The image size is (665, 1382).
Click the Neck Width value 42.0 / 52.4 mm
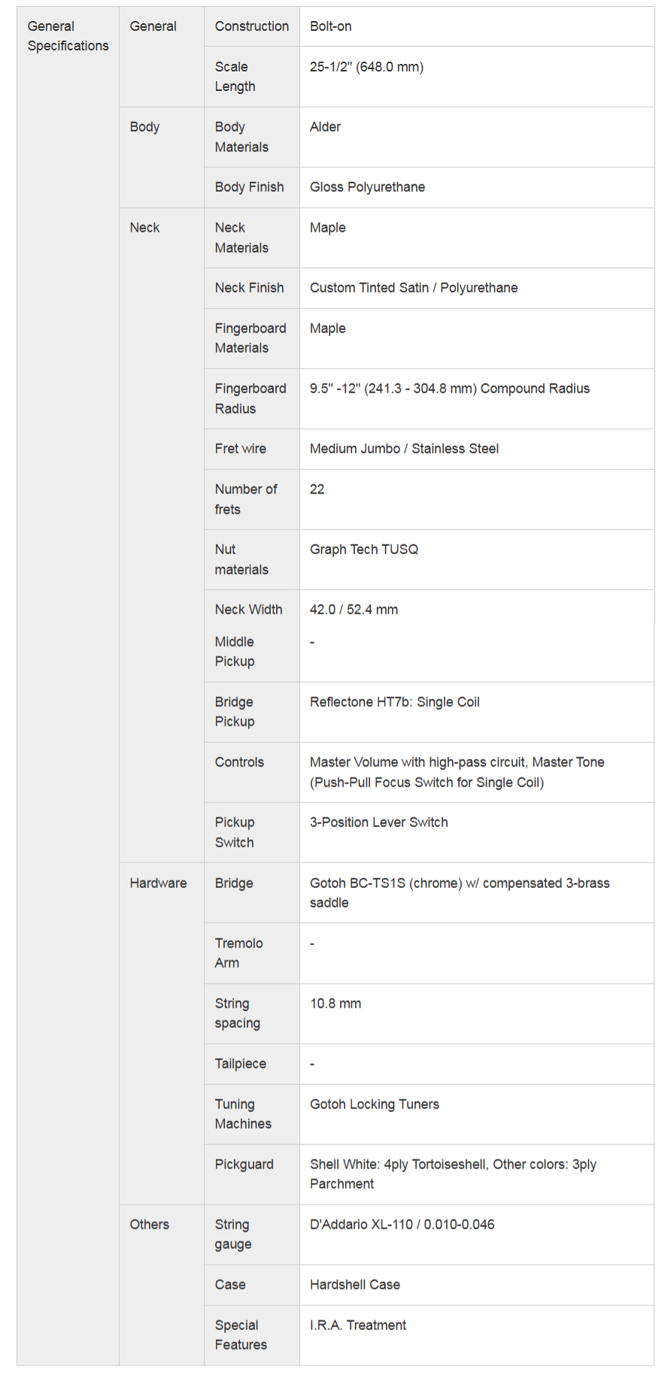tap(354, 610)
